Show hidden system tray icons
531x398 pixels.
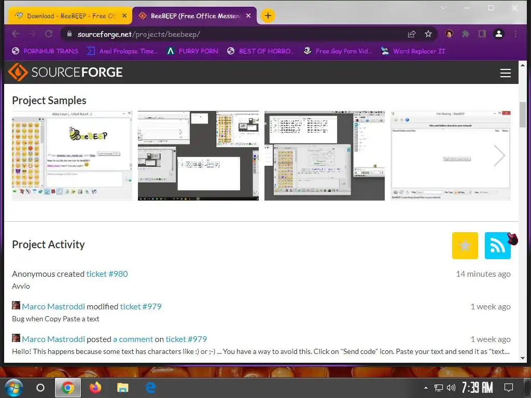pos(426,388)
